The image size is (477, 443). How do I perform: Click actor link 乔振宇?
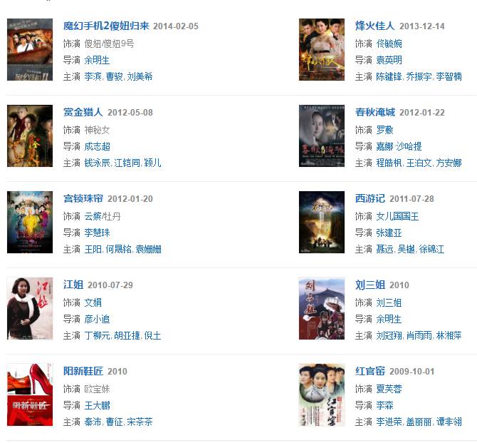(419, 76)
